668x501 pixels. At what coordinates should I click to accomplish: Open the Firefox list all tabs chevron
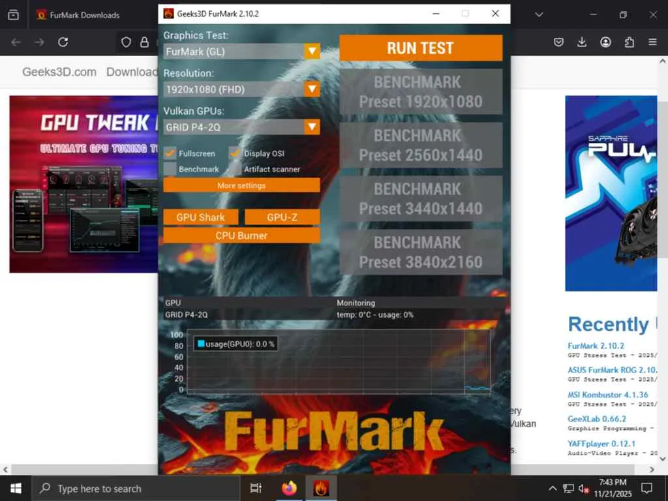click(x=539, y=14)
